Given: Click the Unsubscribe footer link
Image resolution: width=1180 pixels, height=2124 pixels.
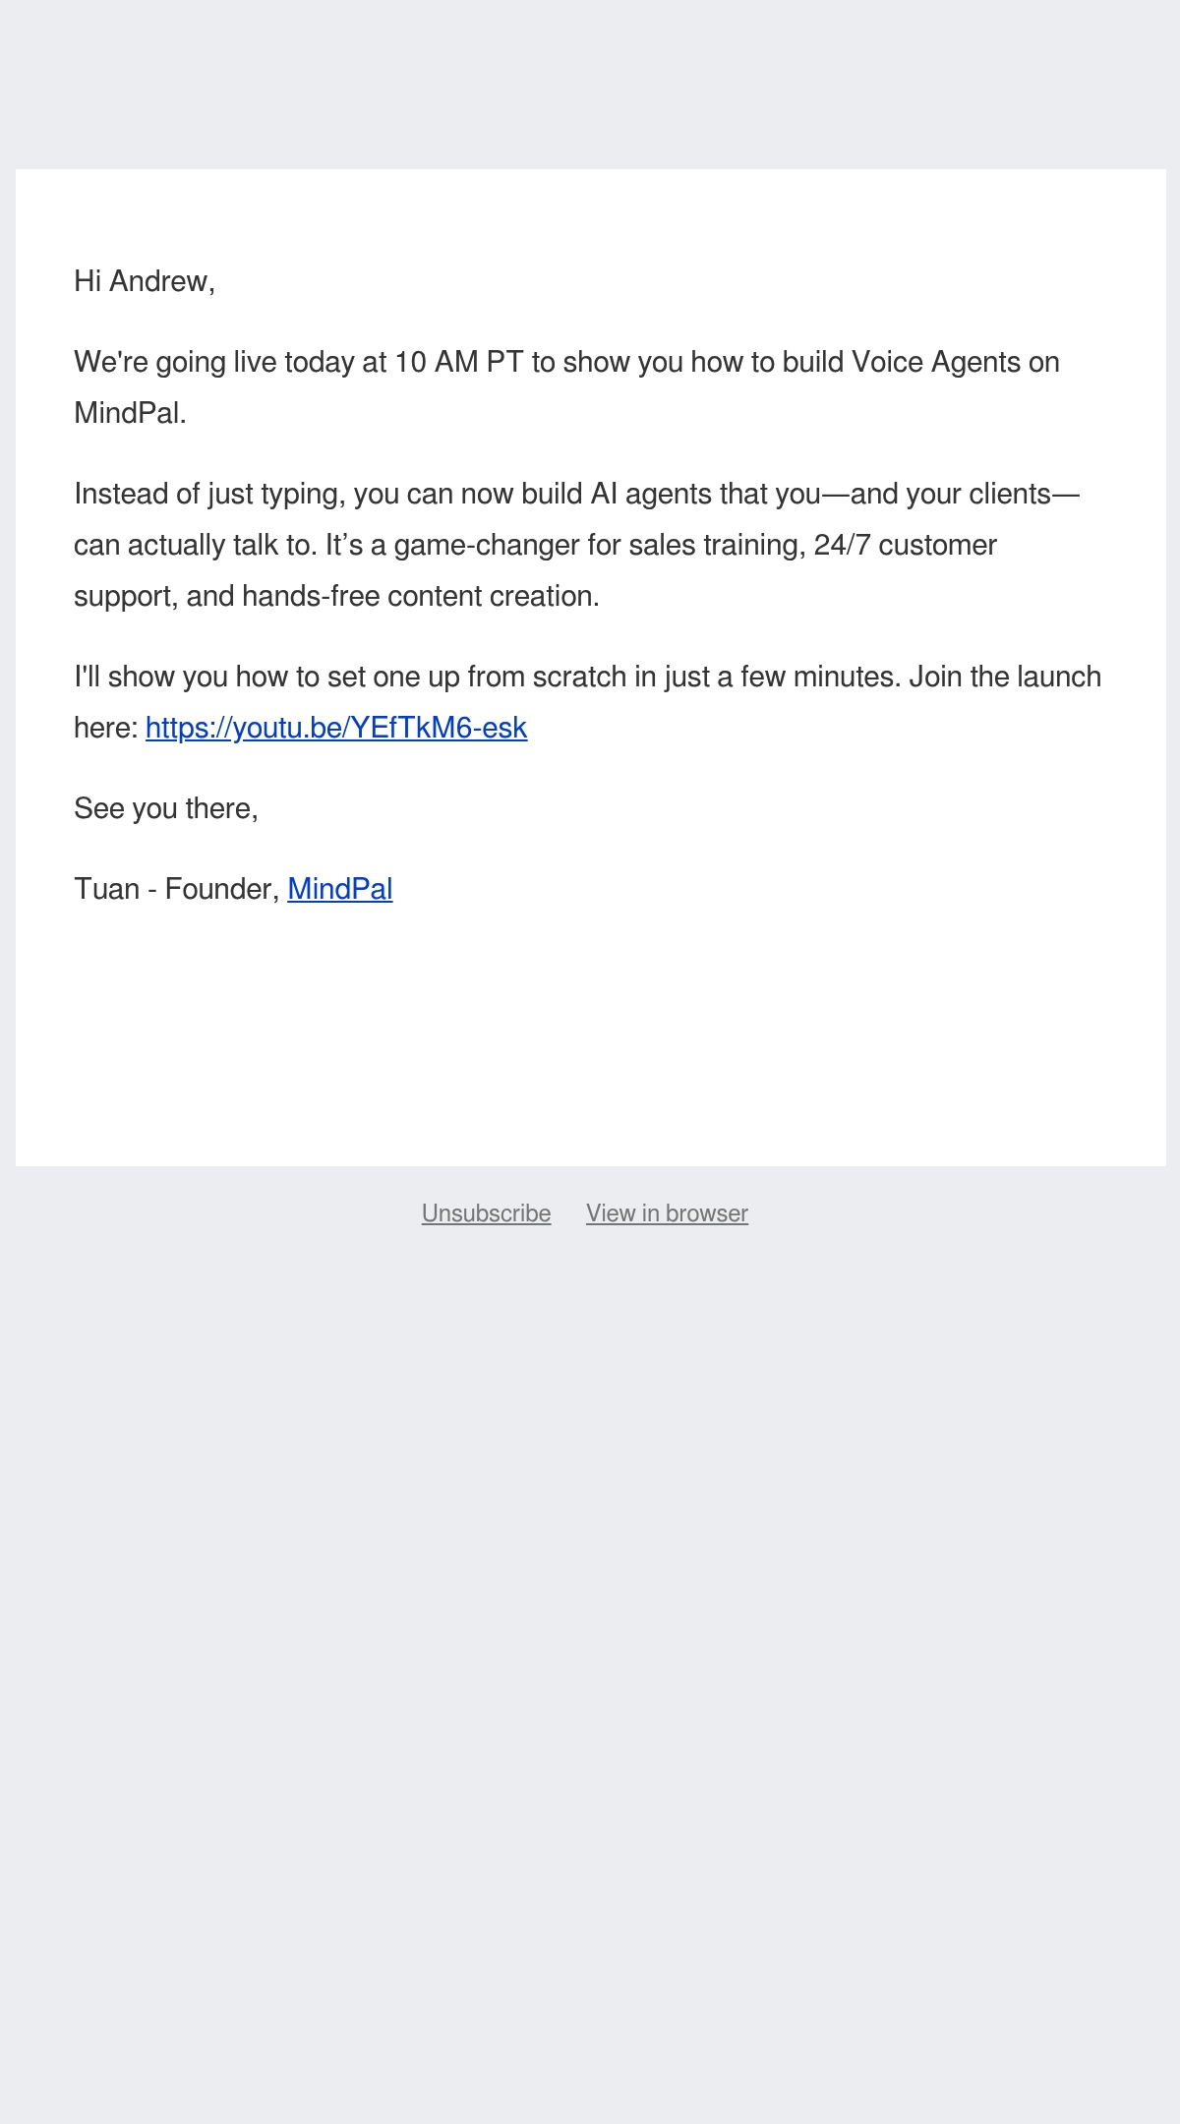Looking at the screenshot, I should tap(486, 1213).
